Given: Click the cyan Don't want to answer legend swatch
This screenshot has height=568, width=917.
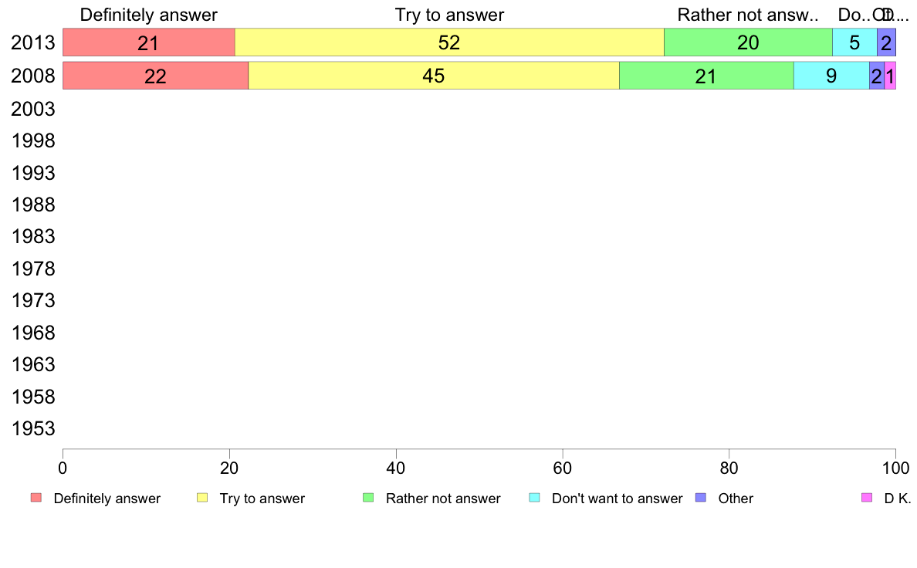Looking at the screenshot, I should click(x=534, y=498).
